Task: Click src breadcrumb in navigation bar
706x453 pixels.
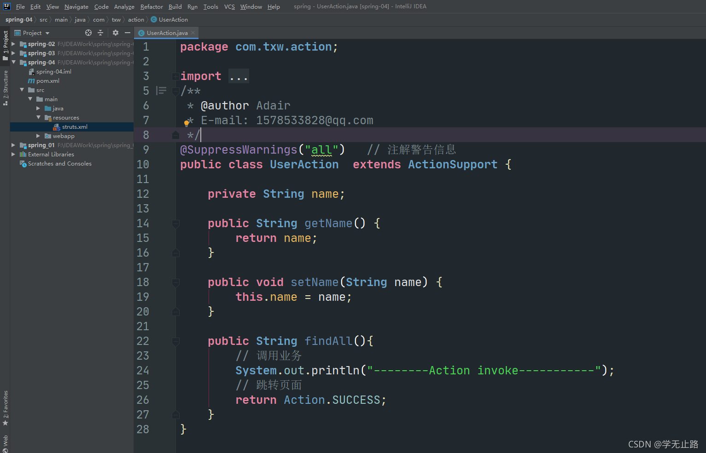Action: [x=43, y=19]
